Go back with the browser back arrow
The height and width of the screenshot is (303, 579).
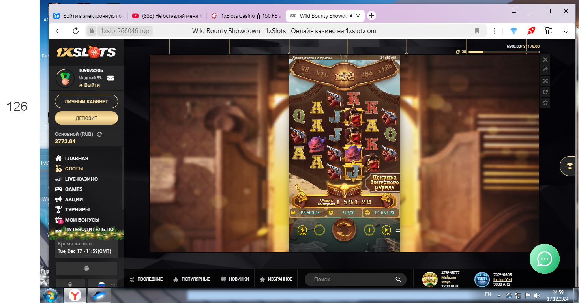[59, 31]
